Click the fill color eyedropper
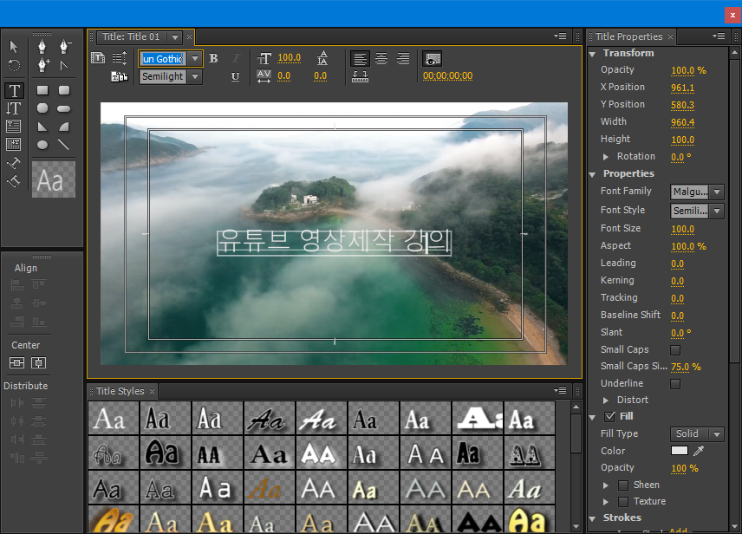The height and width of the screenshot is (534, 742). pyautogui.click(x=699, y=451)
